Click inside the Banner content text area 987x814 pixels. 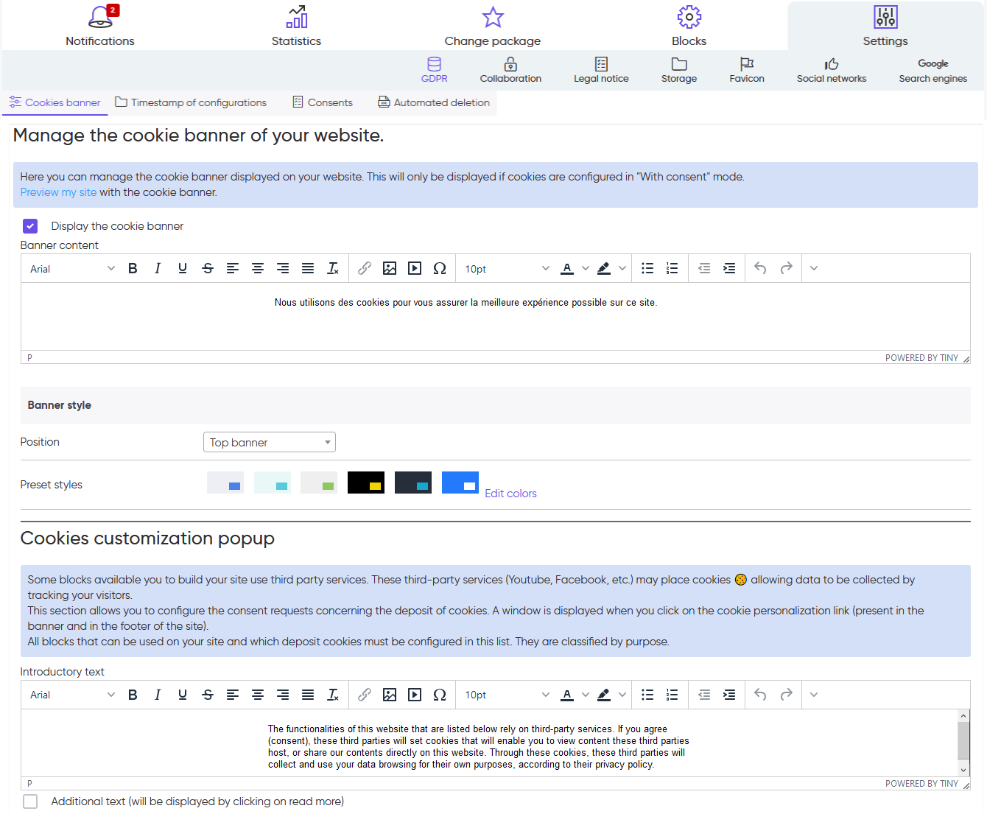click(x=495, y=317)
